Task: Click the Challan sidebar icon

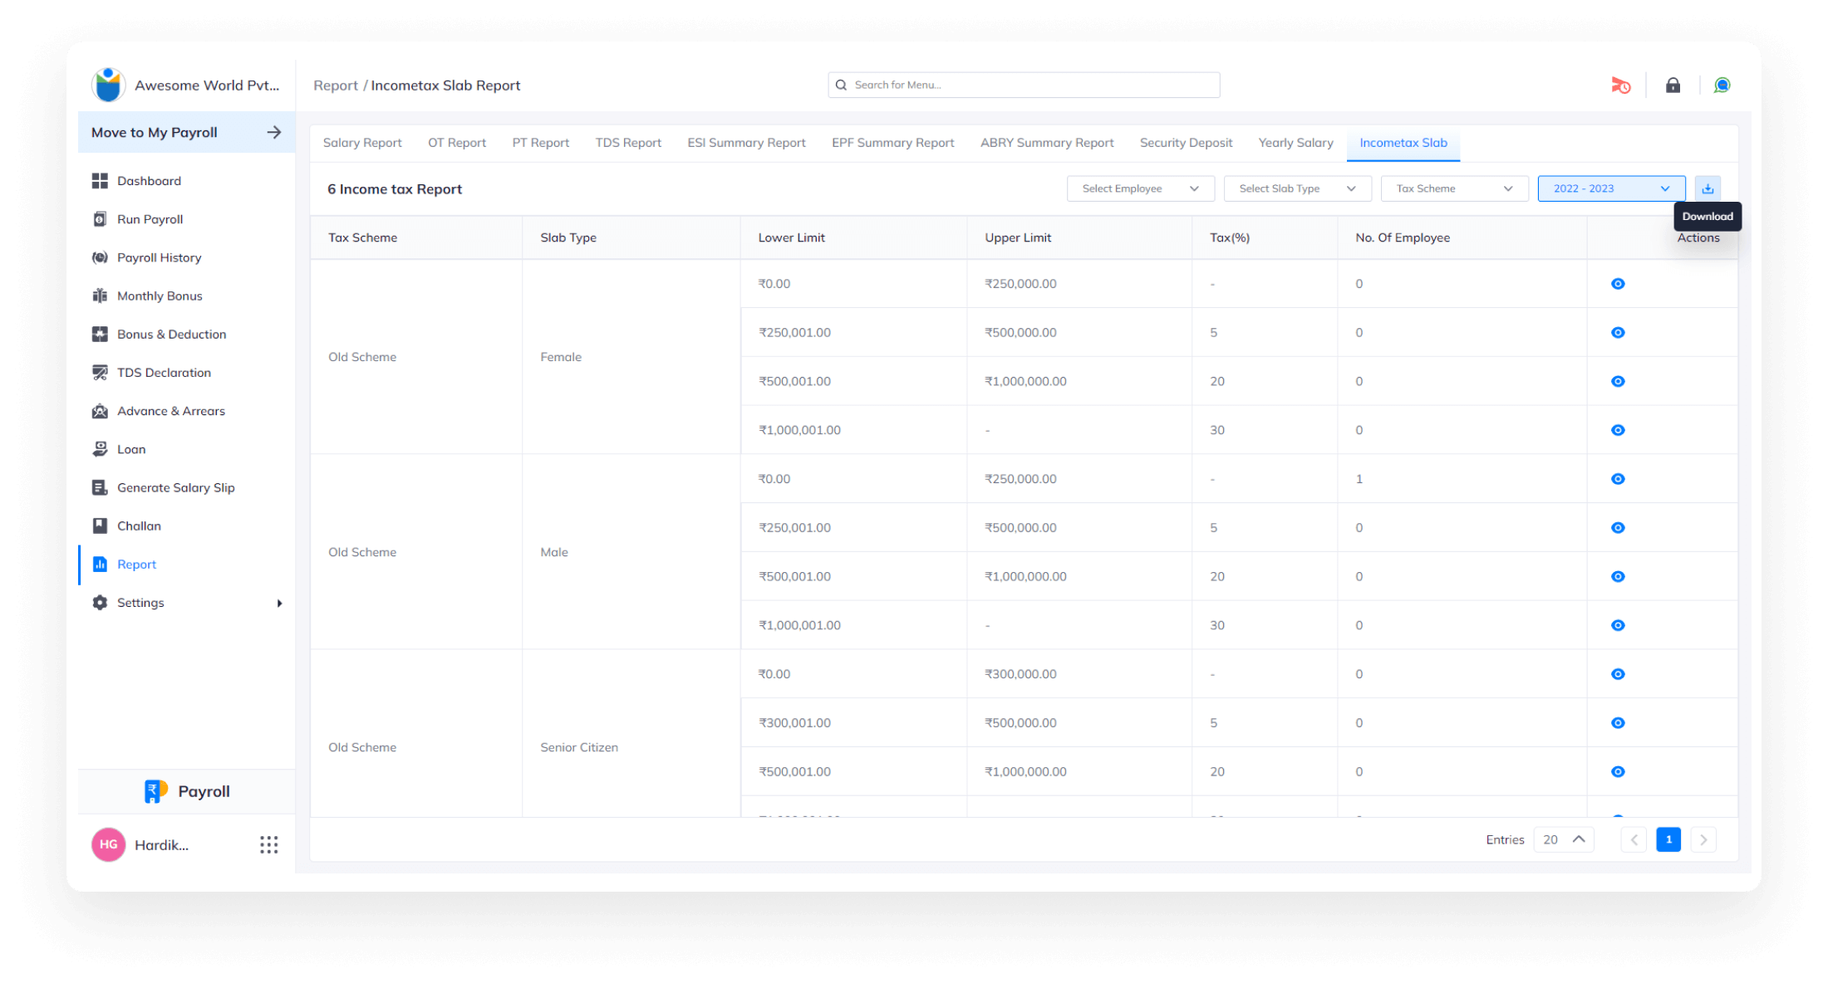Action: coord(101,526)
